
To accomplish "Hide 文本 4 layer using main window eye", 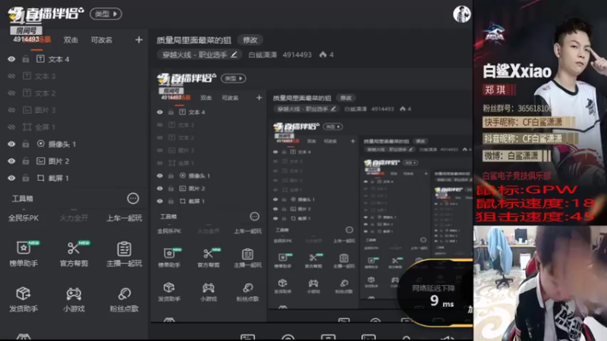I will (11, 59).
